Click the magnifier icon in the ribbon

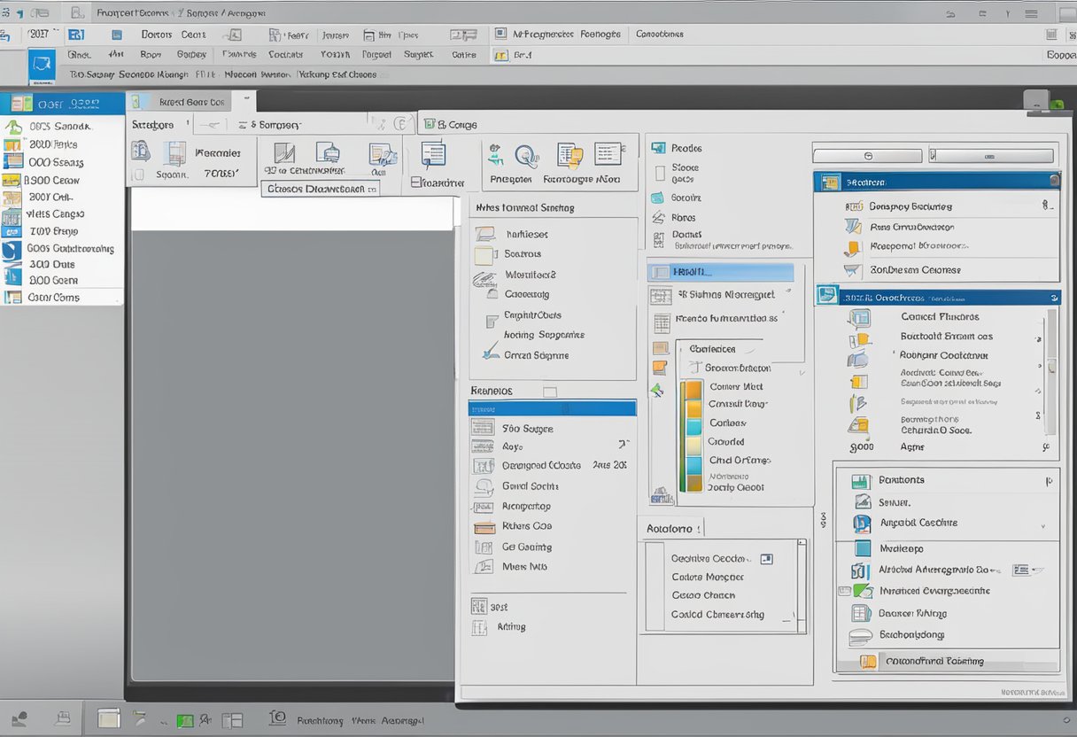[526, 157]
